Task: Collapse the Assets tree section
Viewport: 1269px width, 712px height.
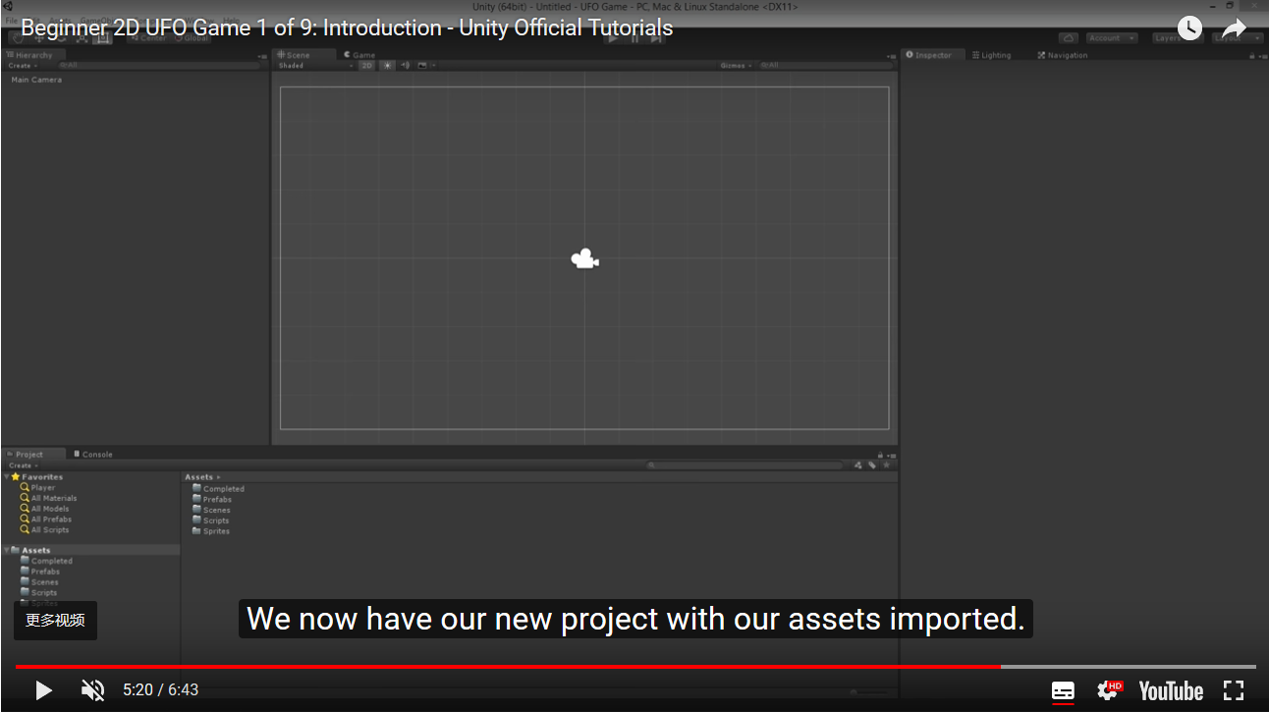Action: [x=7, y=550]
